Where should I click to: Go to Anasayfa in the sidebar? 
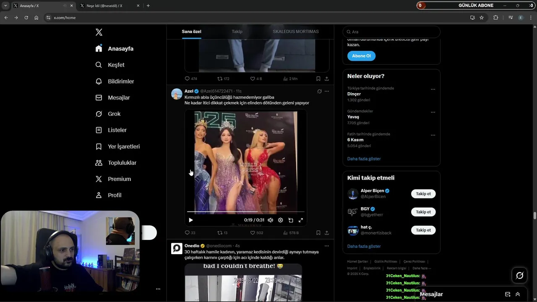coord(114,49)
